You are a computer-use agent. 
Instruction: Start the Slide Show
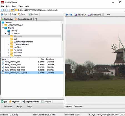pos(8,107)
